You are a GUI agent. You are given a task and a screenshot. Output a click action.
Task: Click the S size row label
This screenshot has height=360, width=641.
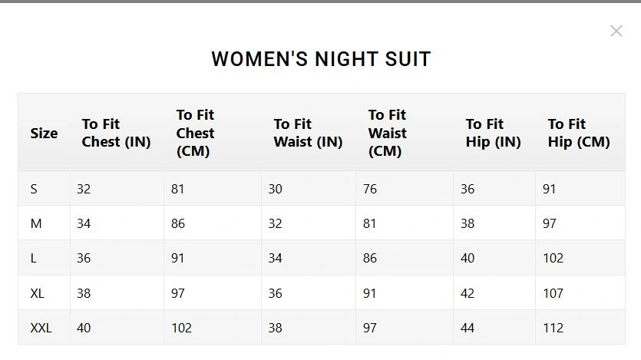point(34,189)
